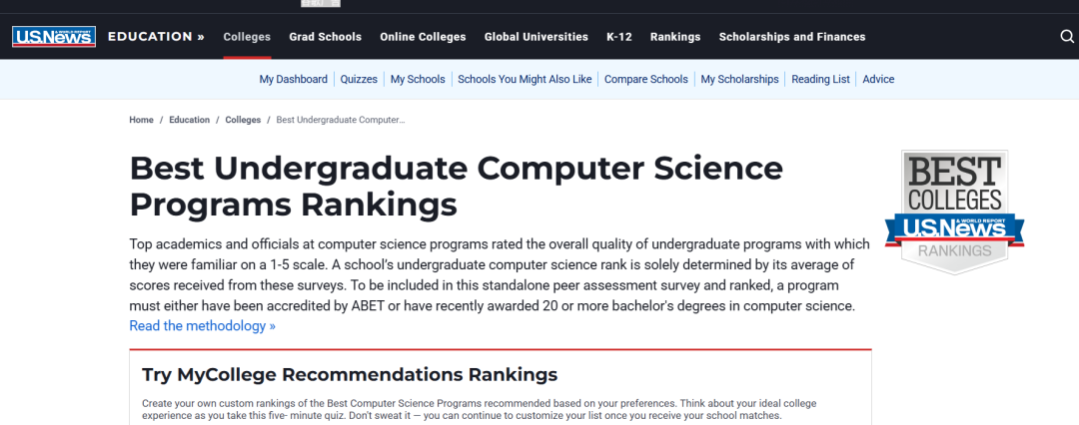Open Grad Schools navigation item
The height and width of the screenshot is (425, 1079).
[x=325, y=37]
